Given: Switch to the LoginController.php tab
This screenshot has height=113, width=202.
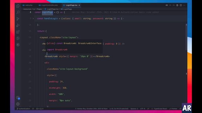Looking at the screenshot, I should coord(48,5).
